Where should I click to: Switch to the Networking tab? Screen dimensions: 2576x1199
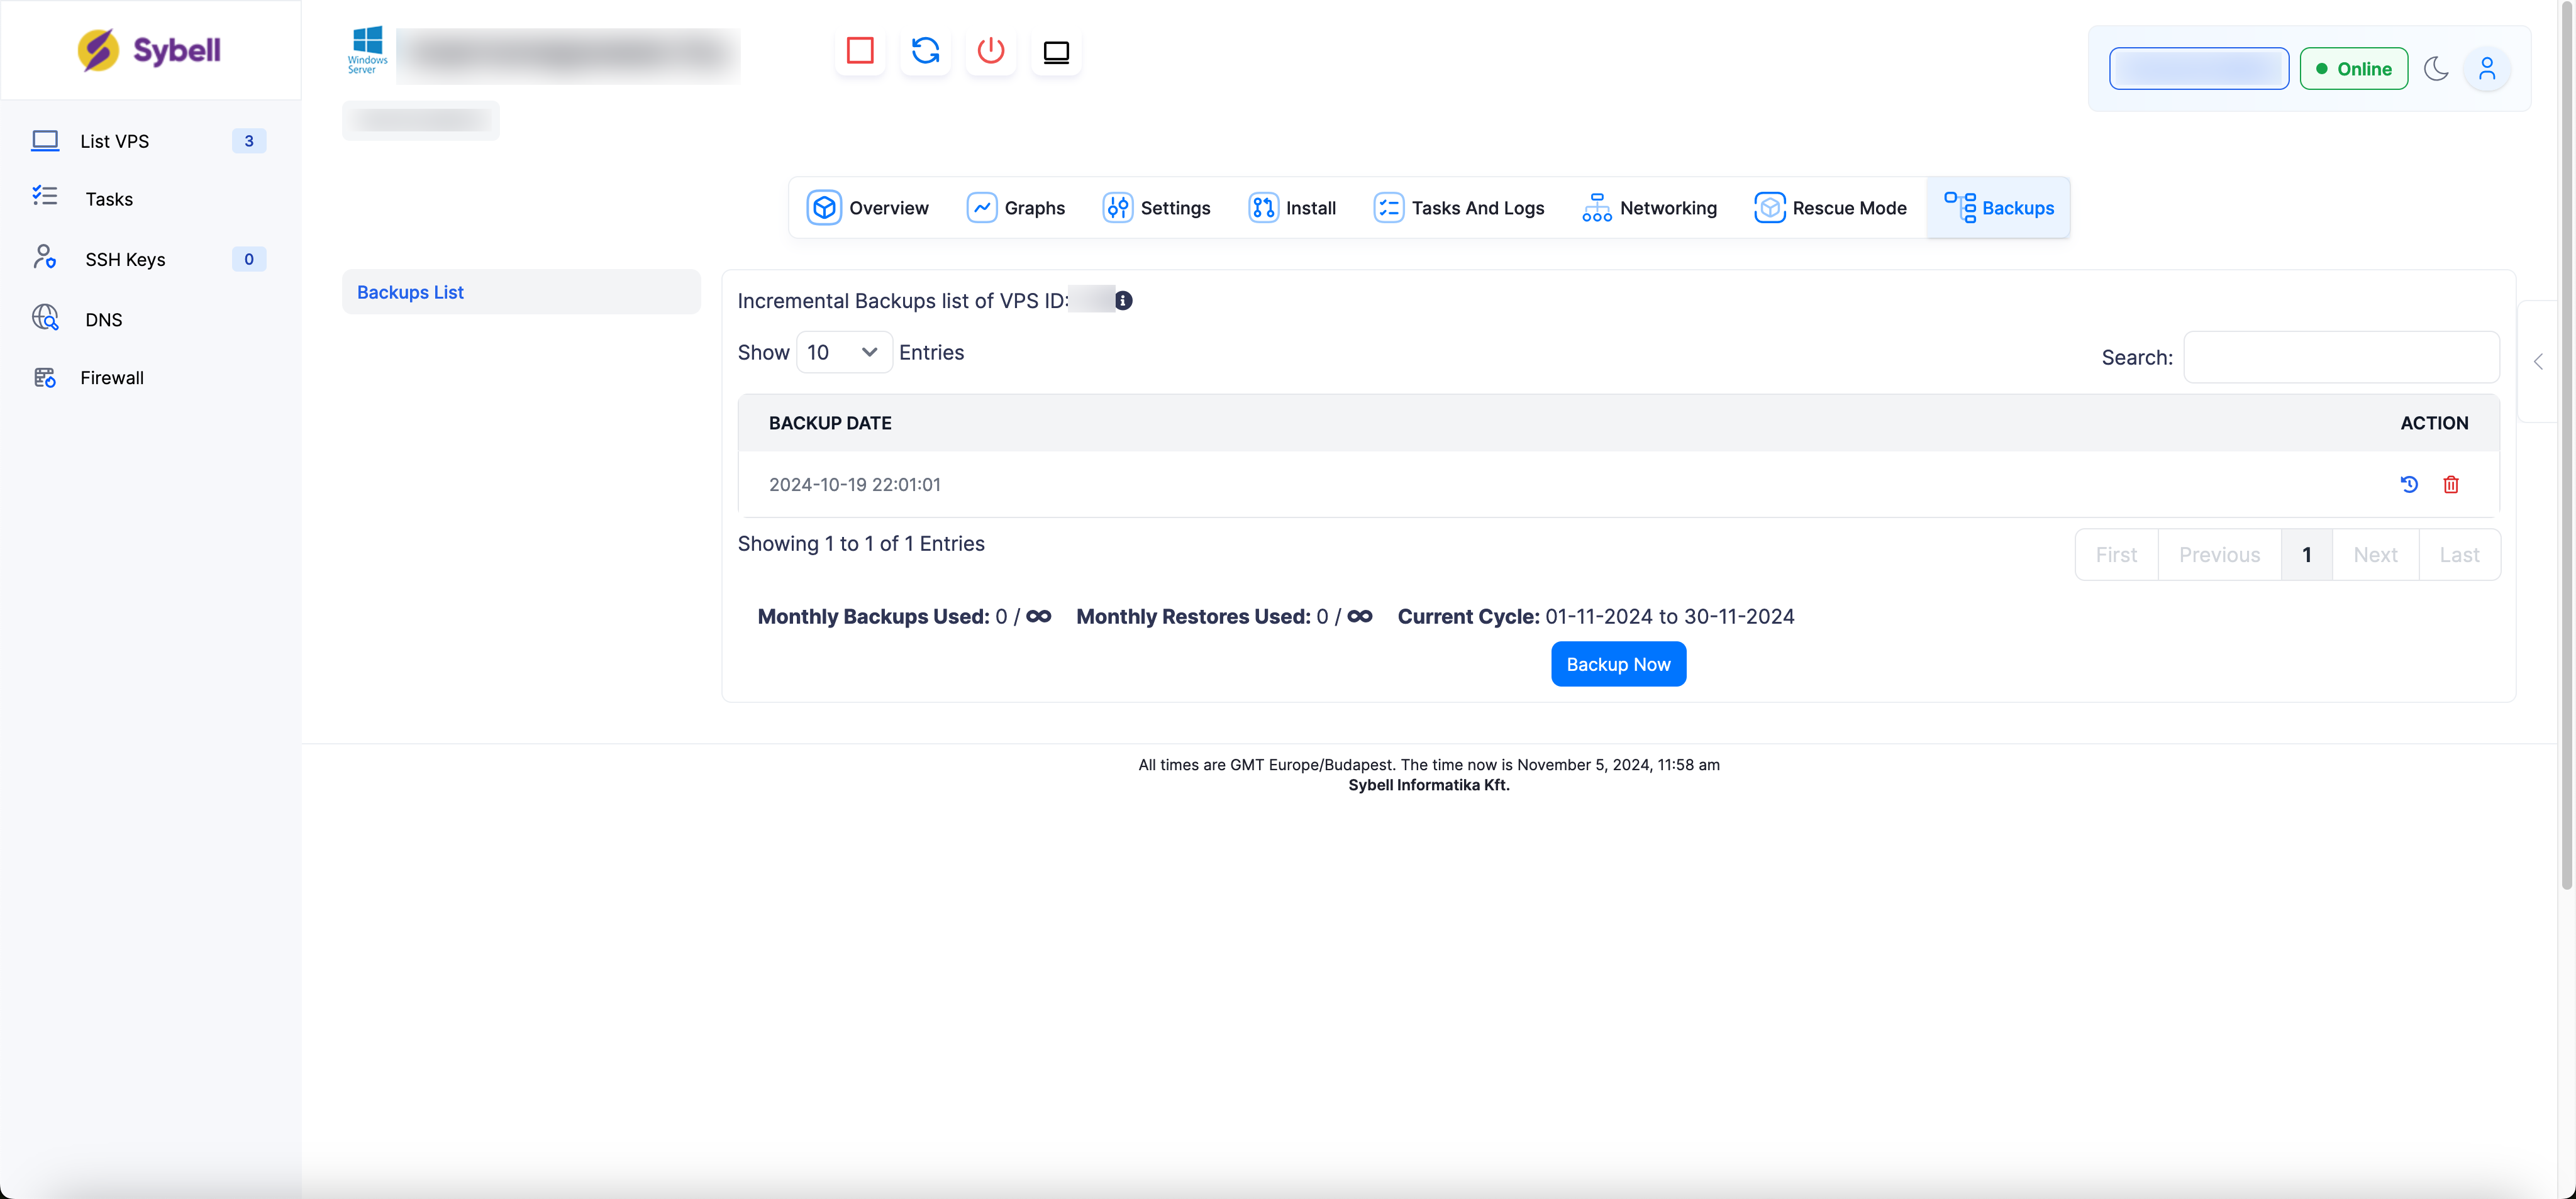[1649, 208]
